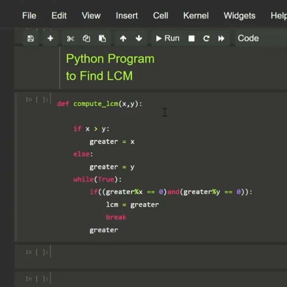Open the Help menu

279,16
